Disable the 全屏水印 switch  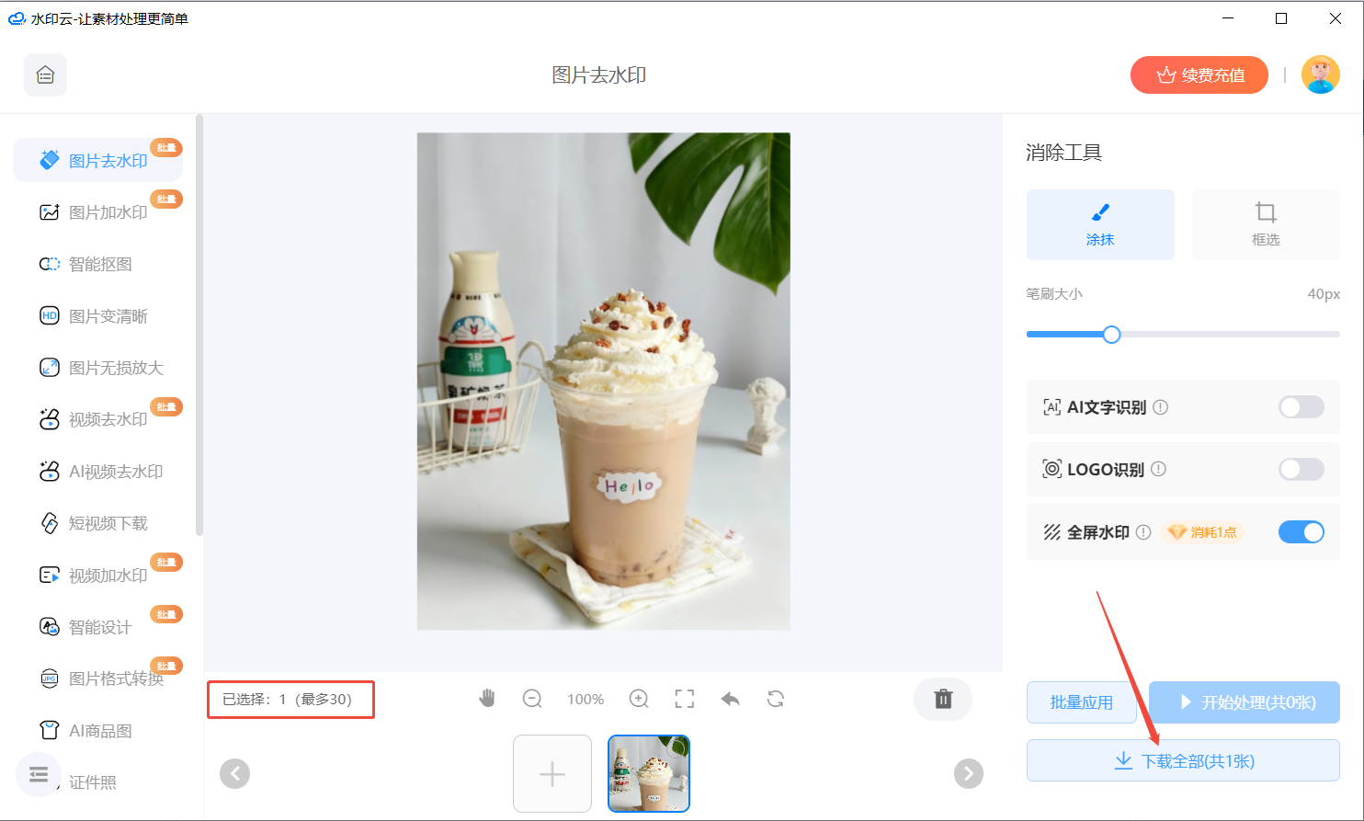pyautogui.click(x=1301, y=532)
